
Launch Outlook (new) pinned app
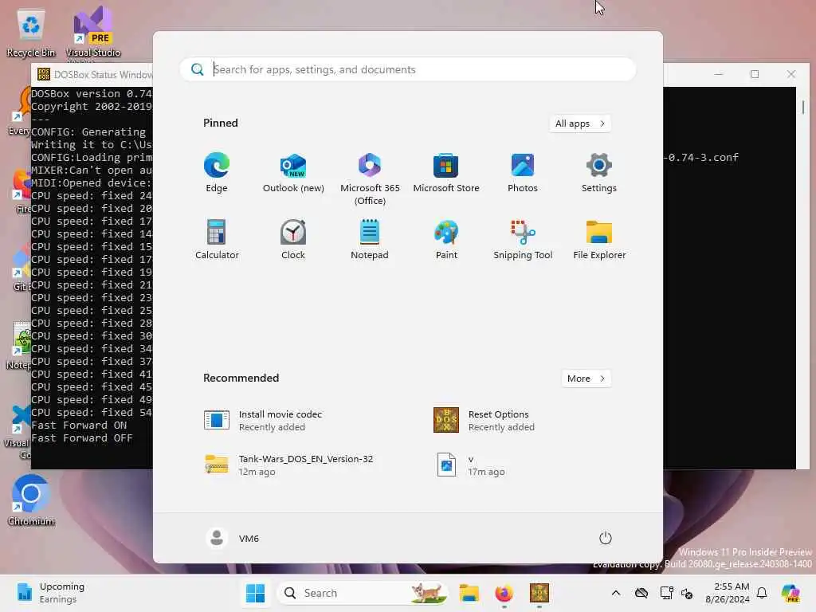(x=293, y=173)
